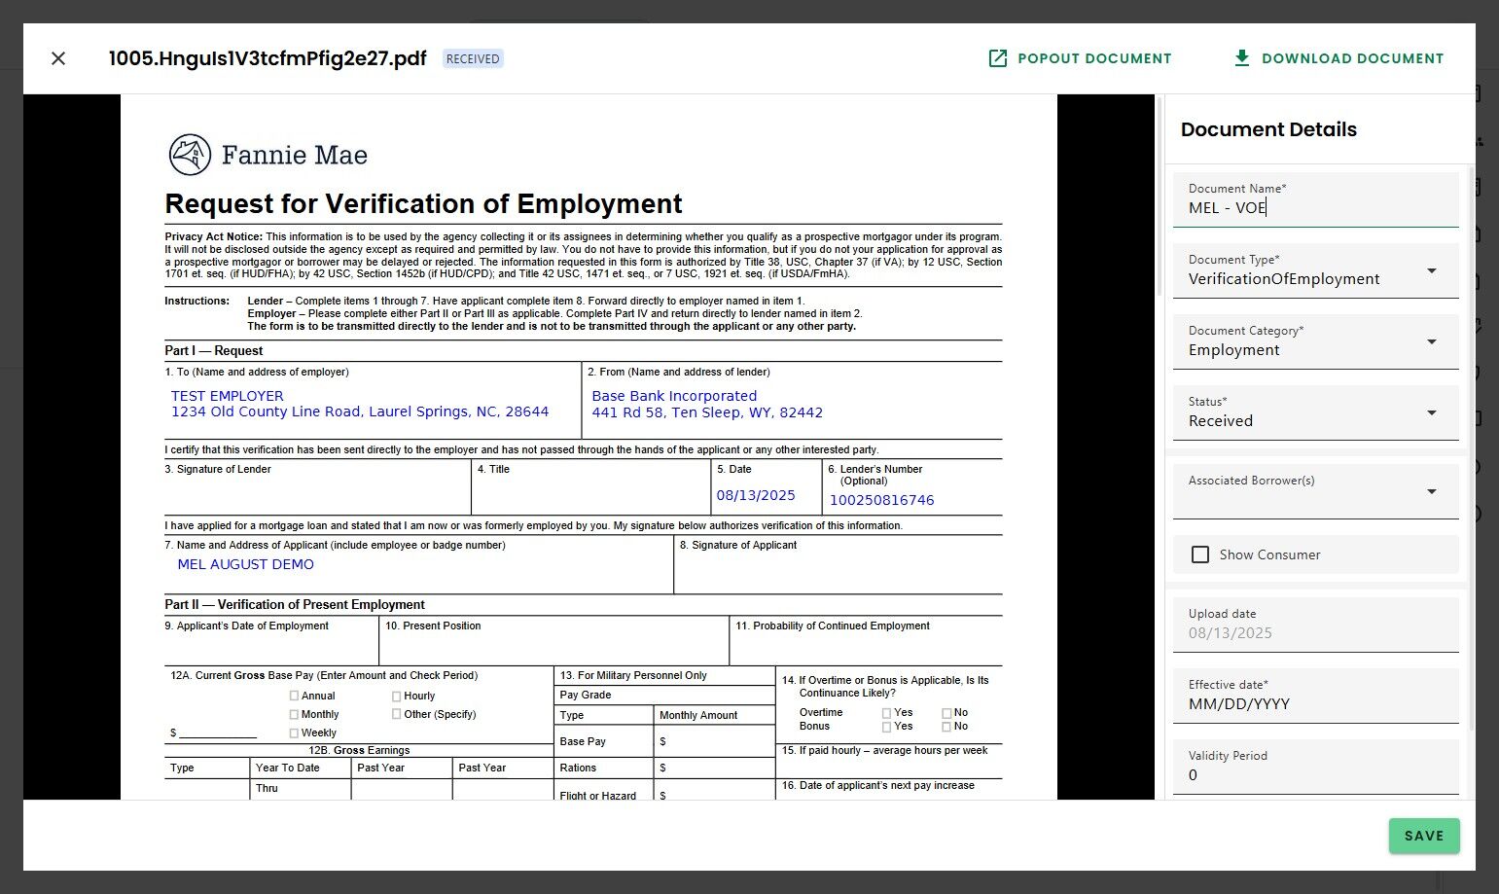Enable the Show Consumer checkbox
Screen dimensions: 1499x894
point(1200,554)
